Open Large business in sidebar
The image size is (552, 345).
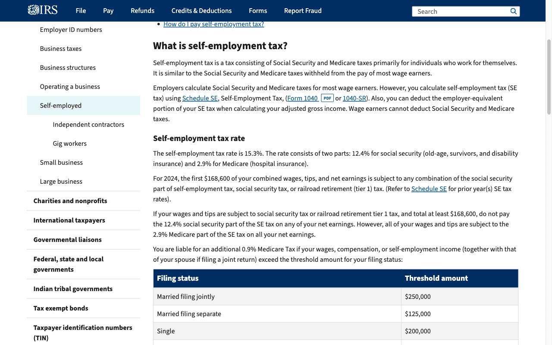tap(83, 182)
